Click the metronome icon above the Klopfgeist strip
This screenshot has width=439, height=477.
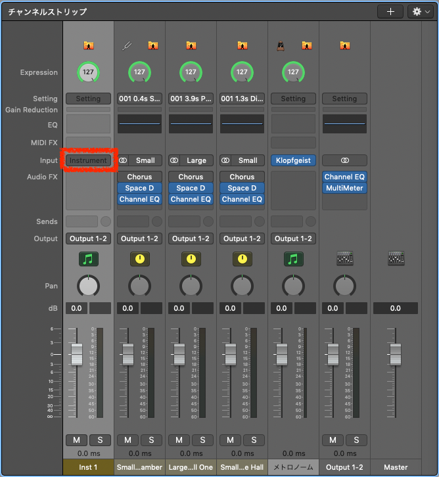click(x=281, y=46)
